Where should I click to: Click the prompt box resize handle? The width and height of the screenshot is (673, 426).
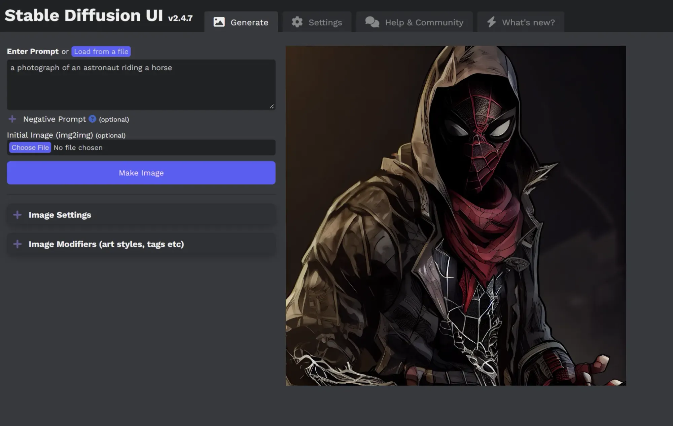pyautogui.click(x=272, y=106)
